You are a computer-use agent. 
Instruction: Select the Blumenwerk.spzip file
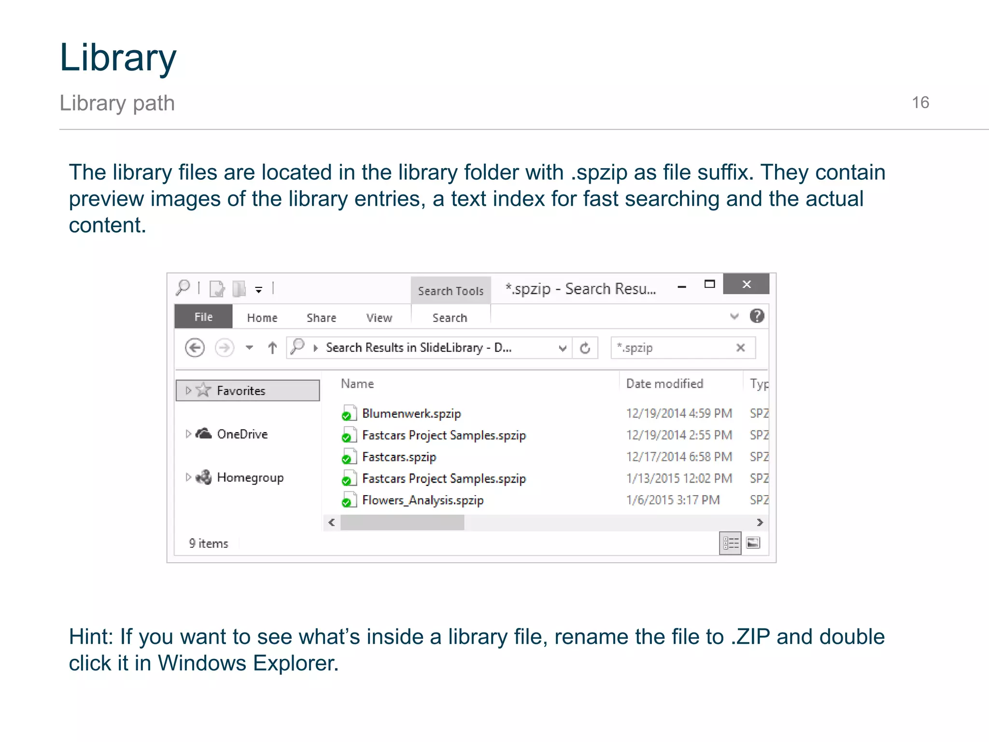point(411,414)
